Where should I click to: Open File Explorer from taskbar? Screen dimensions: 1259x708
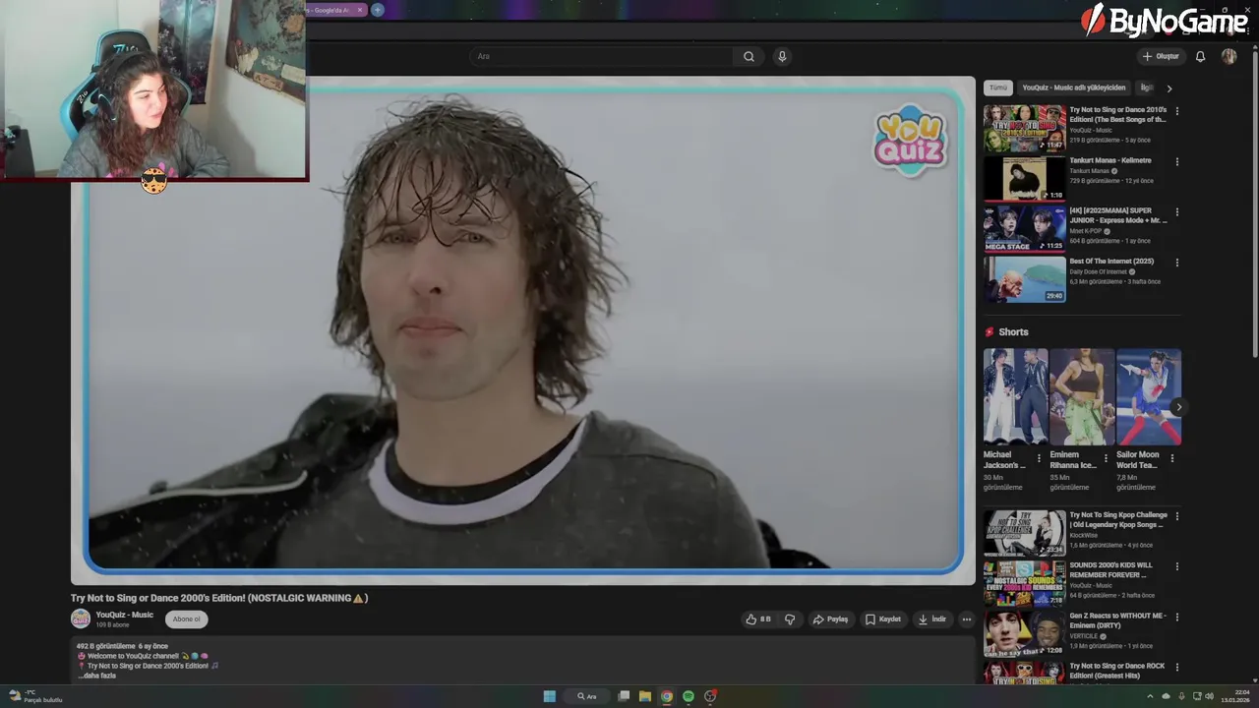coord(645,696)
